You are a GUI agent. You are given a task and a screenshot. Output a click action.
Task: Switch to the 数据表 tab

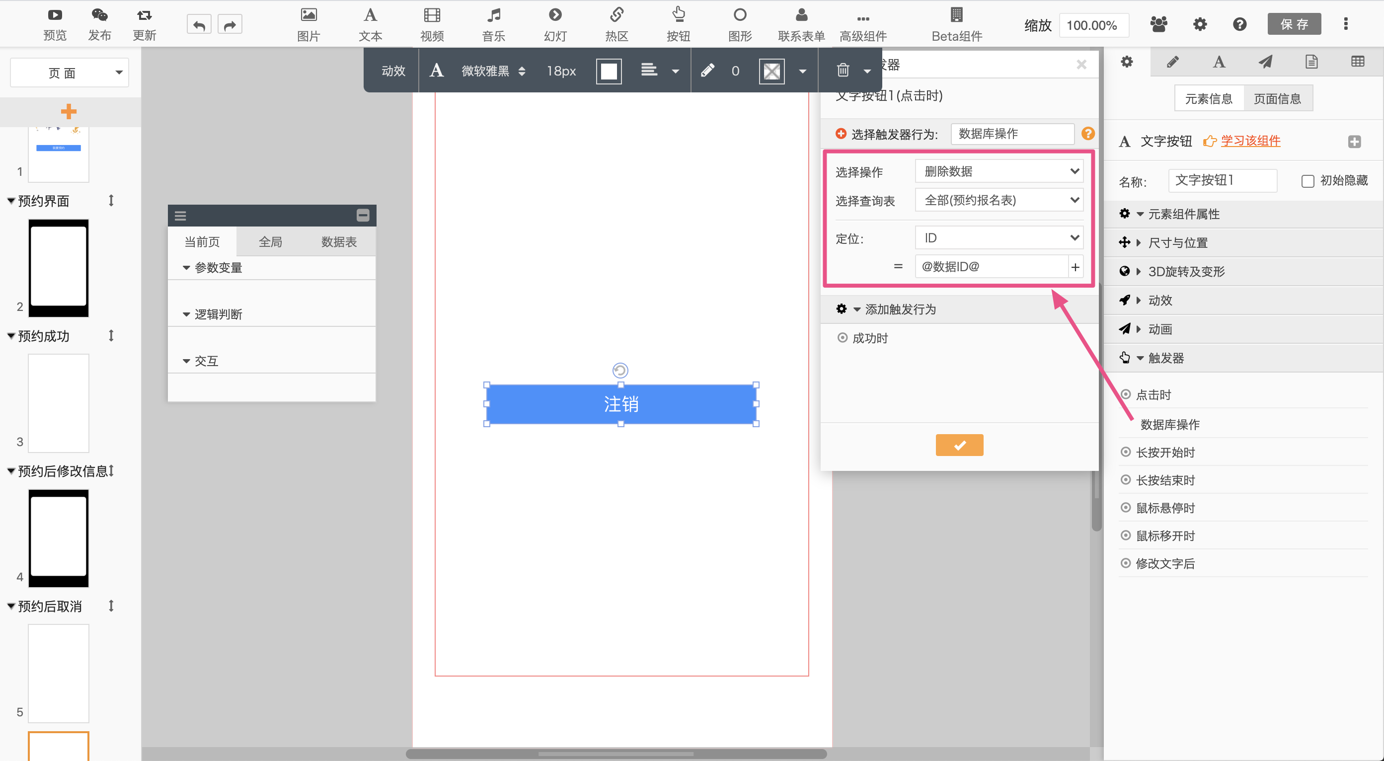pyautogui.click(x=338, y=242)
